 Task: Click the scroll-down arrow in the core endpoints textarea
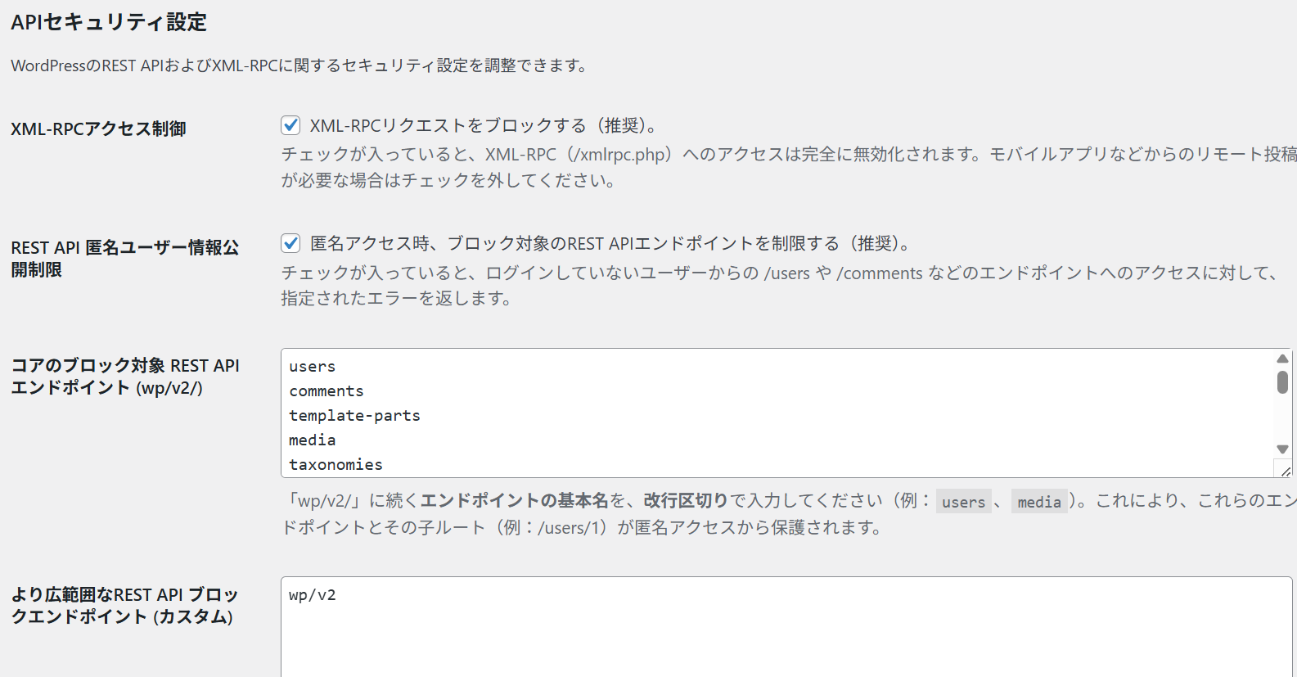pyautogui.click(x=1282, y=449)
